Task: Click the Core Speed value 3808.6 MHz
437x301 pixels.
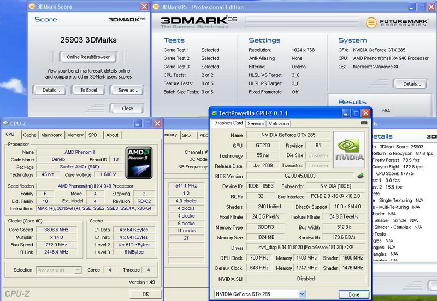Action: 56,230
